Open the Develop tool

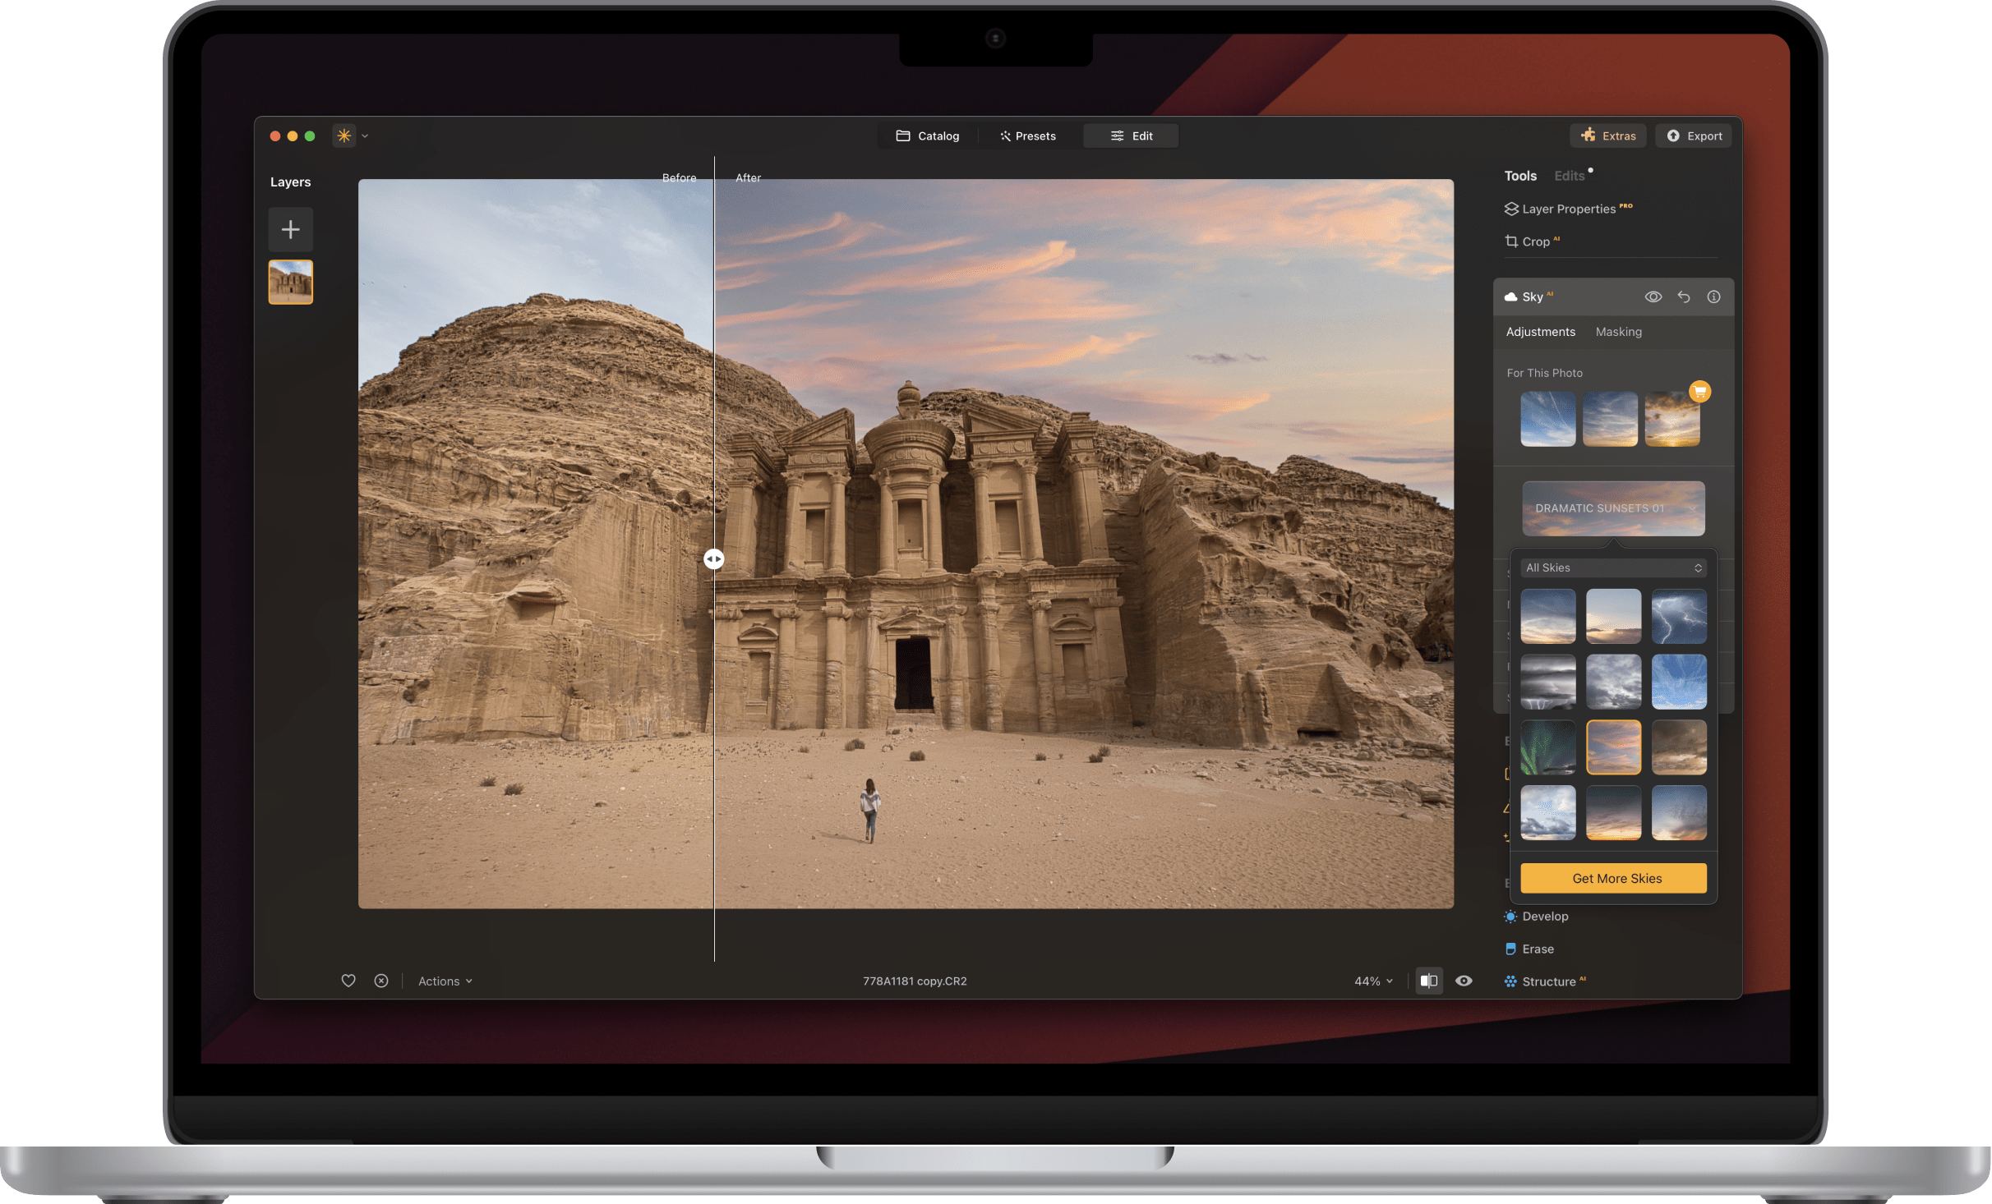click(1543, 916)
